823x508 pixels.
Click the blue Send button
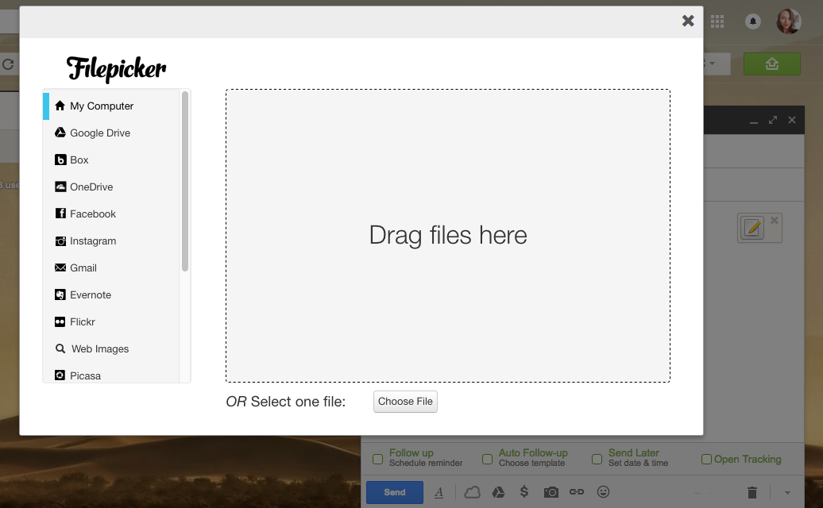pyautogui.click(x=395, y=492)
